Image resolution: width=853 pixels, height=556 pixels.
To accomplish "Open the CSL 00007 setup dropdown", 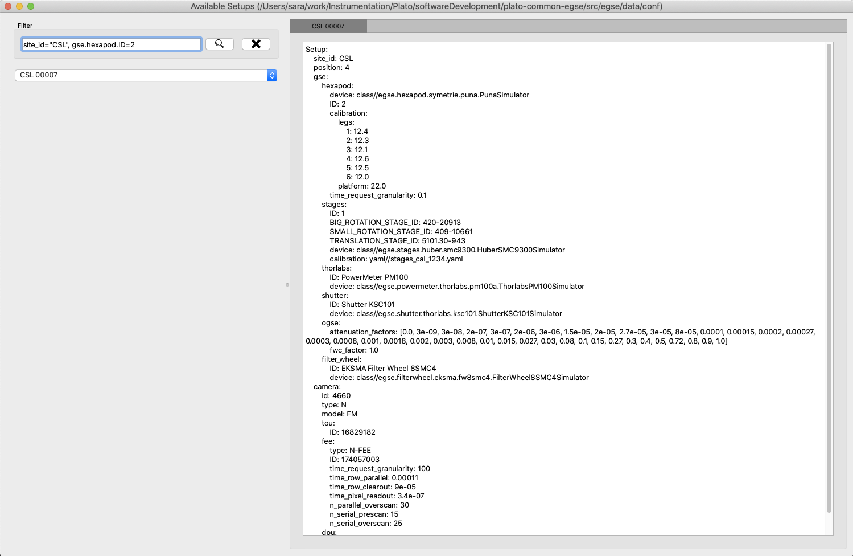I will [x=146, y=75].
